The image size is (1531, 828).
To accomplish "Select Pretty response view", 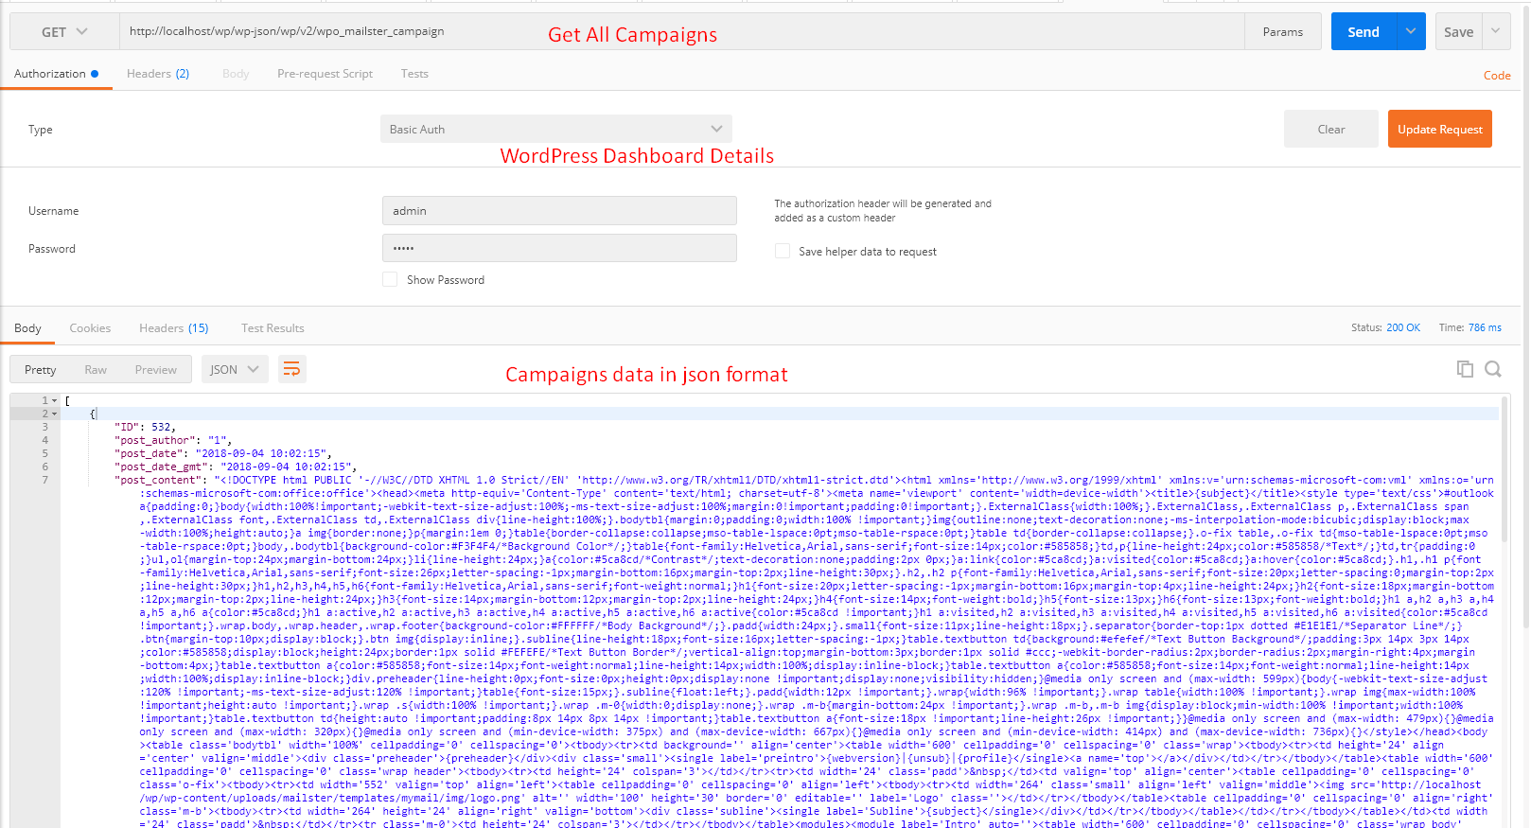I will pos(40,370).
